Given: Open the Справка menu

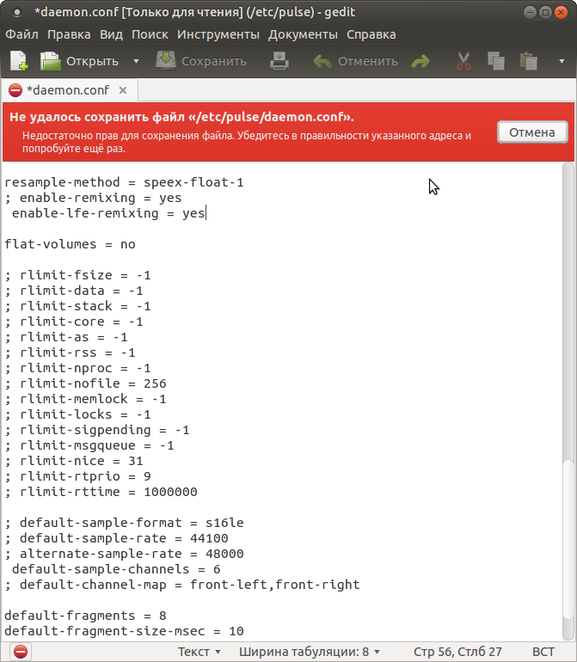Looking at the screenshot, I should coord(371,34).
